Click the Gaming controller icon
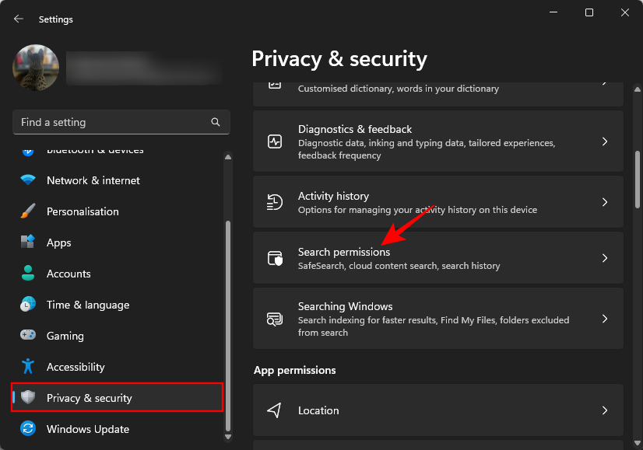 tap(28, 335)
